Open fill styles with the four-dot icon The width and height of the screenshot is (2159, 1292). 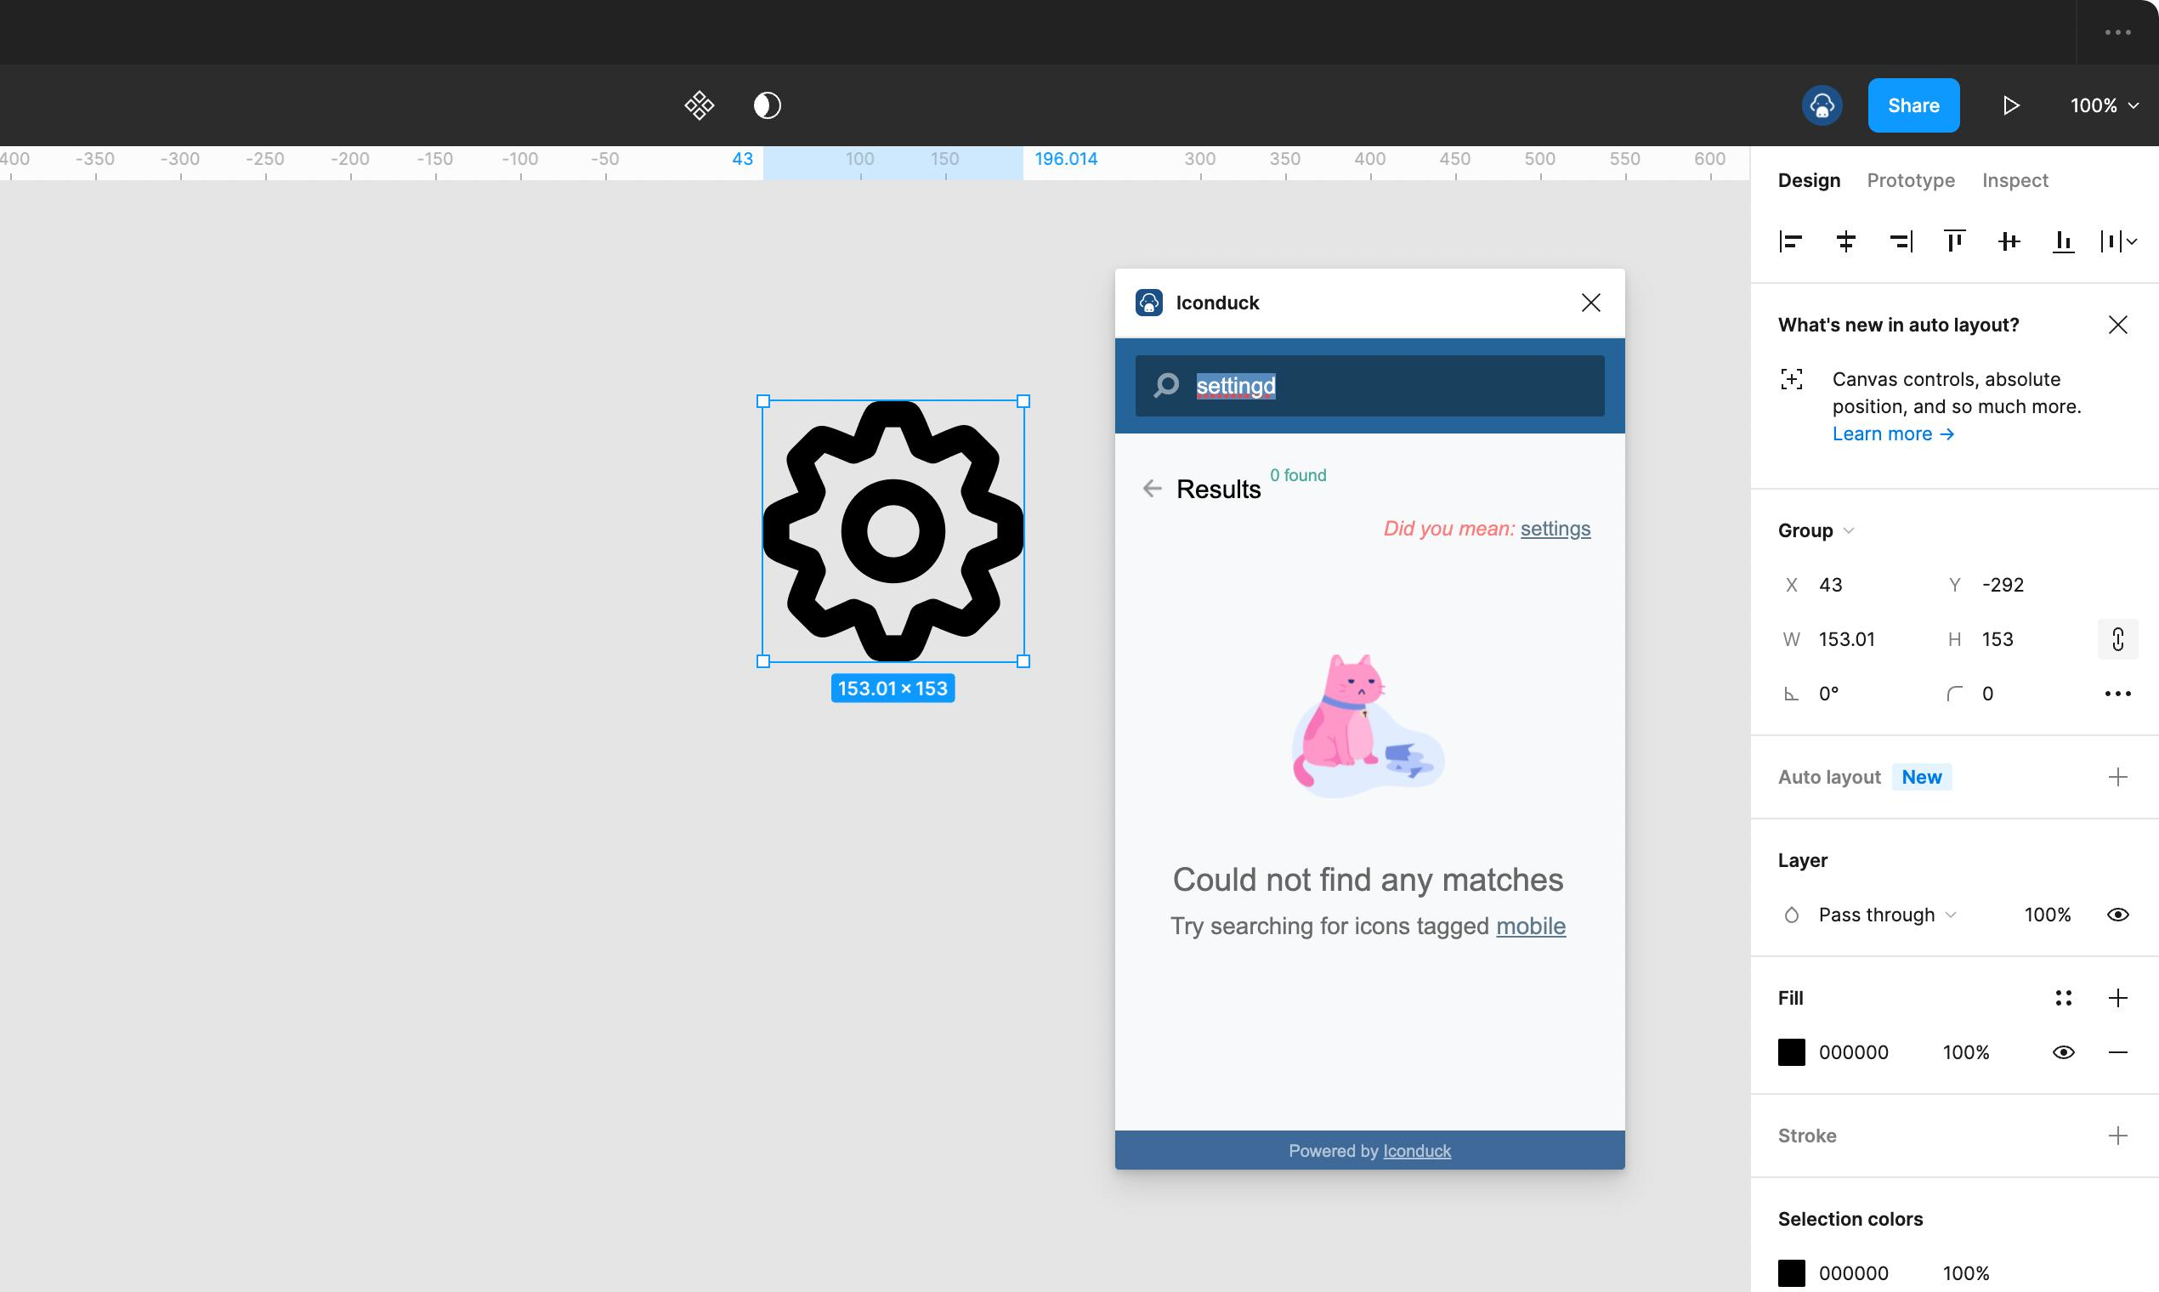2063,998
